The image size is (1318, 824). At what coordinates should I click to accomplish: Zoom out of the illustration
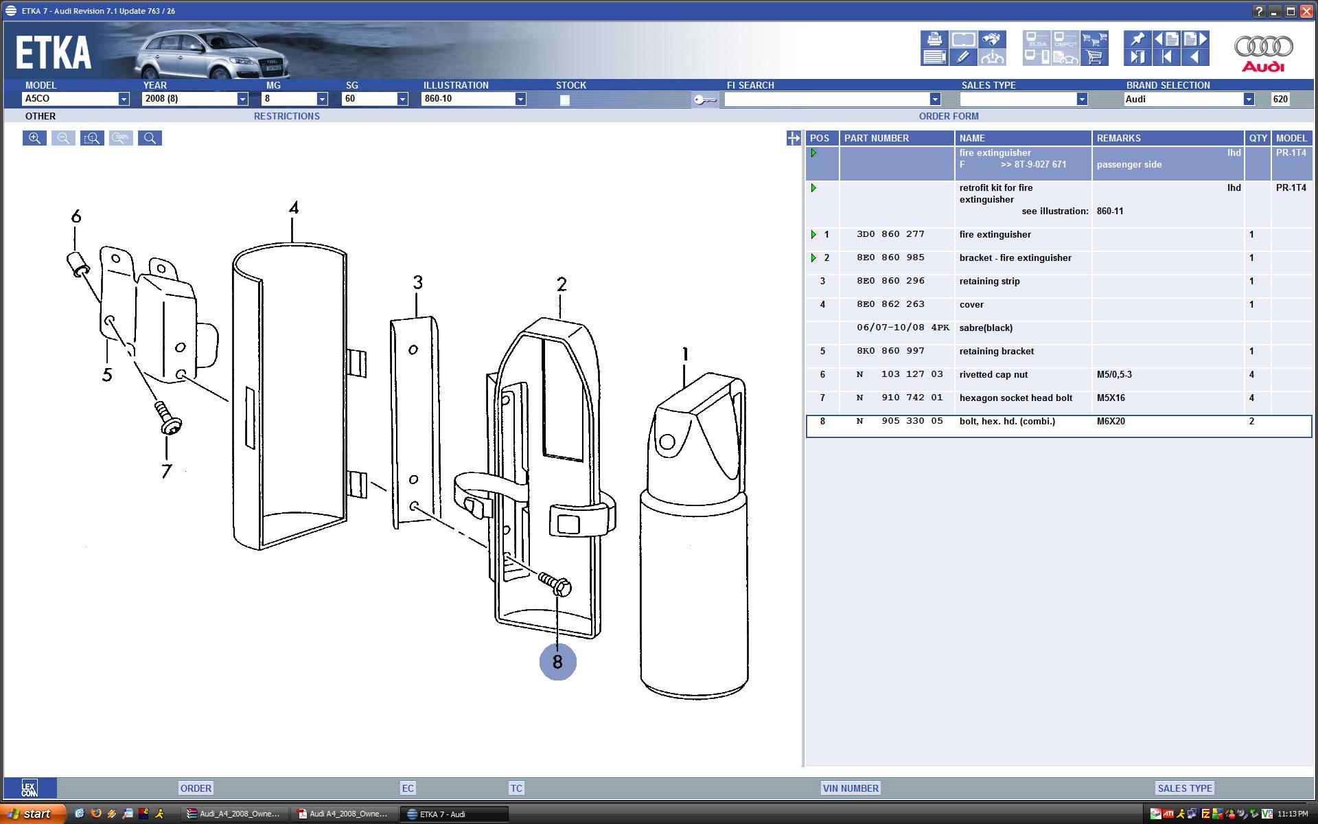point(63,138)
